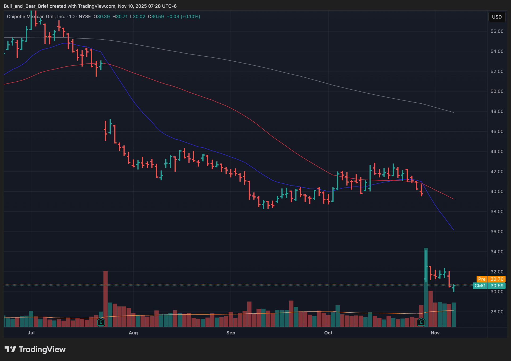Click the green CMG 30.59 price label
511x361 pixels.
489,286
